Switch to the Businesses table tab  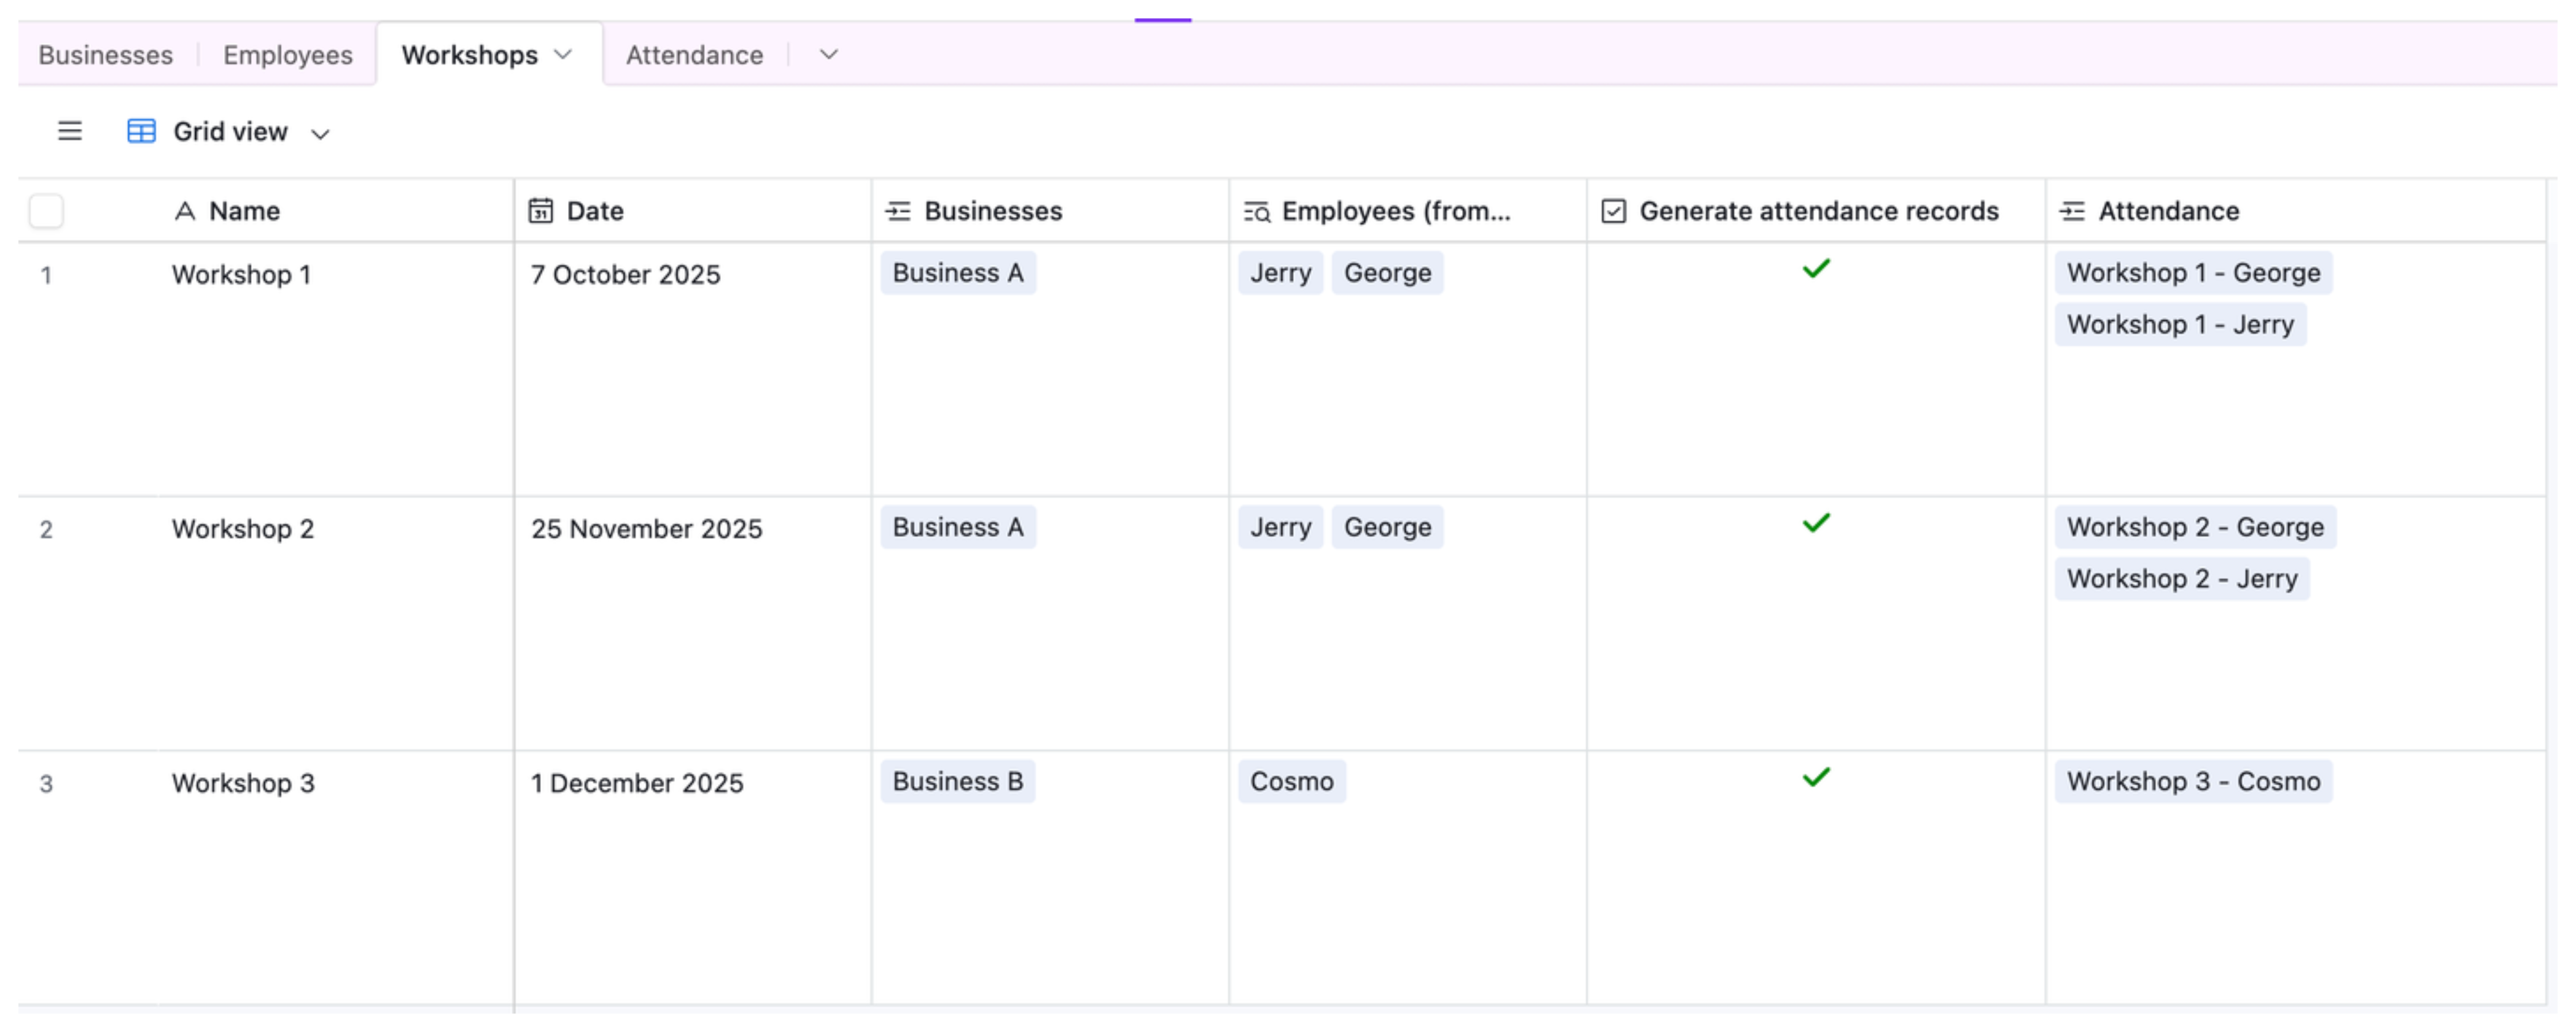pos(106,55)
